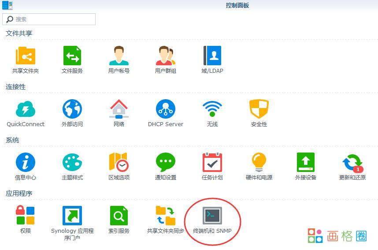Open 终端机和 SNMP terminal settings

212,216
